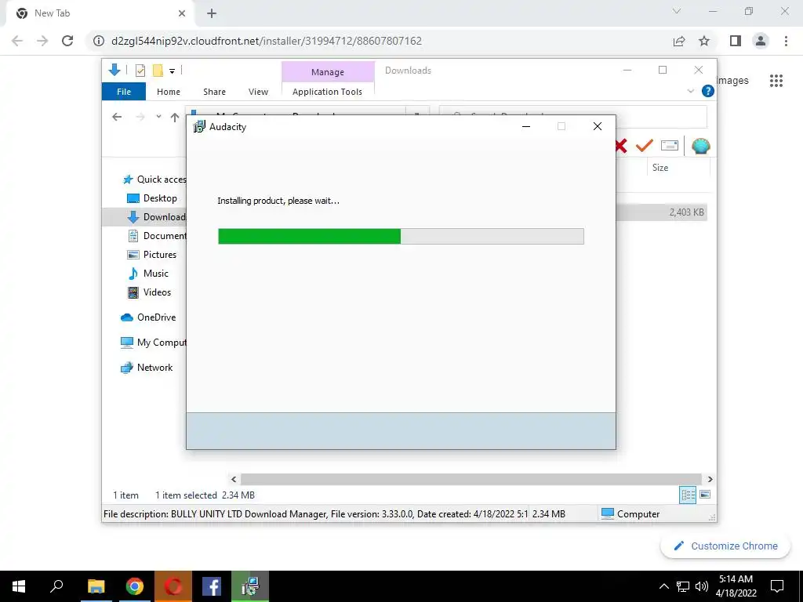Open Customize Quick Access Toolbar dropdown

click(x=172, y=71)
